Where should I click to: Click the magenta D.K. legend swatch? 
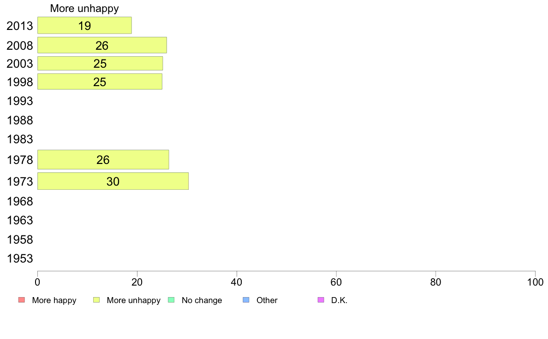pyautogui.click(x=321, y=300)
